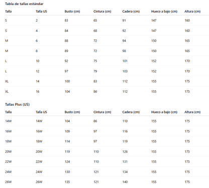Screen dimensions: 209x188
Task: Select the 18W hip value 119
Action: 125,141
